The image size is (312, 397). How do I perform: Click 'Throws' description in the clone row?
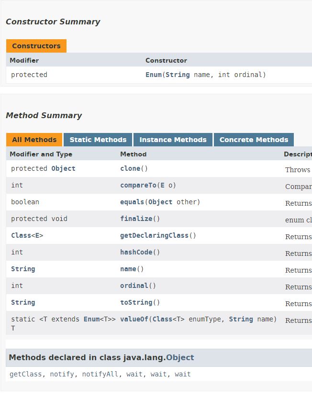pyautogui.click(x=298, y=170)
